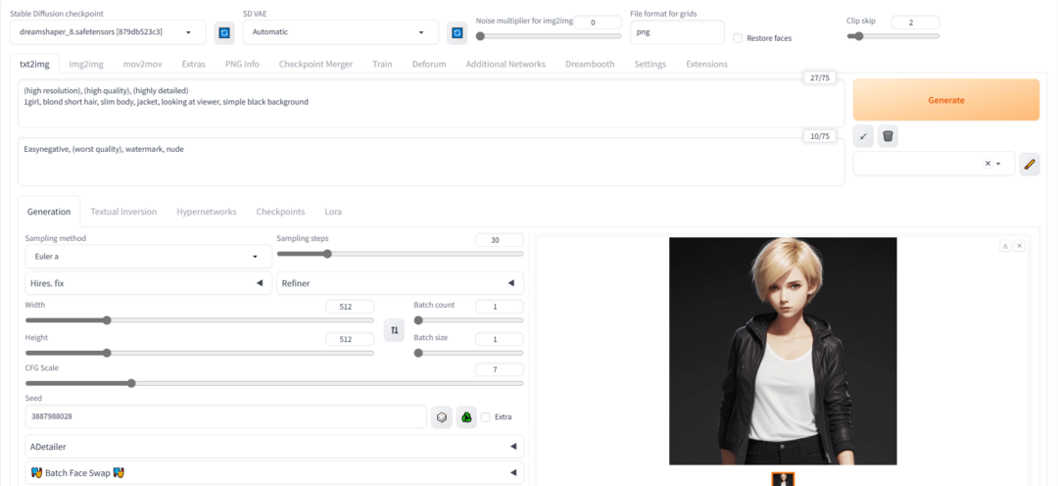Randomize the seed with the dice icon
The height and width of the screenshot is (486, 1058).
[442, 416]
